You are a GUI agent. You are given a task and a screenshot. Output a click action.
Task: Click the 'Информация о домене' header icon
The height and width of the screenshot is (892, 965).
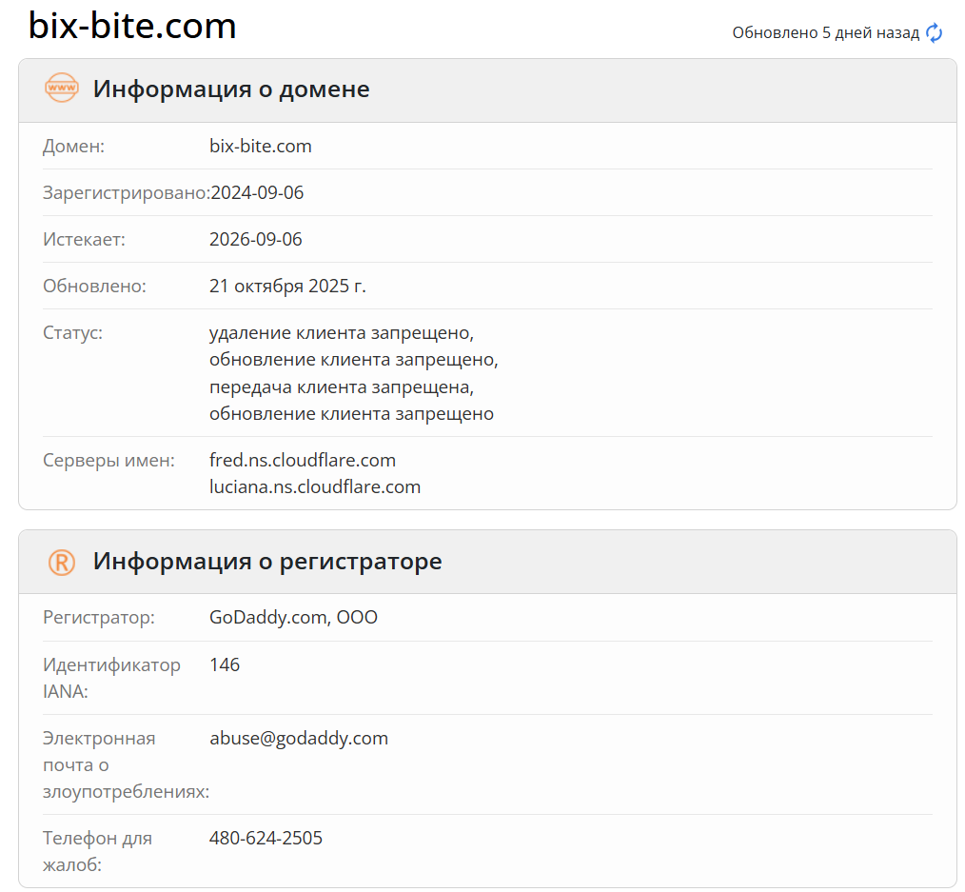coord(60,89)
